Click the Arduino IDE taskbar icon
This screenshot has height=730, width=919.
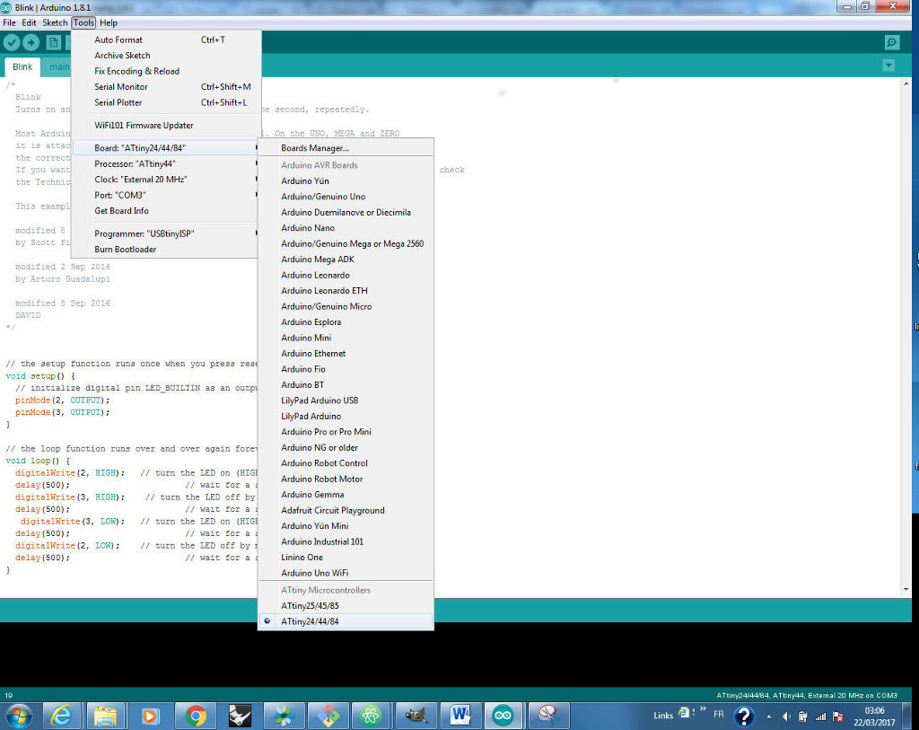[x=503, y=716]
